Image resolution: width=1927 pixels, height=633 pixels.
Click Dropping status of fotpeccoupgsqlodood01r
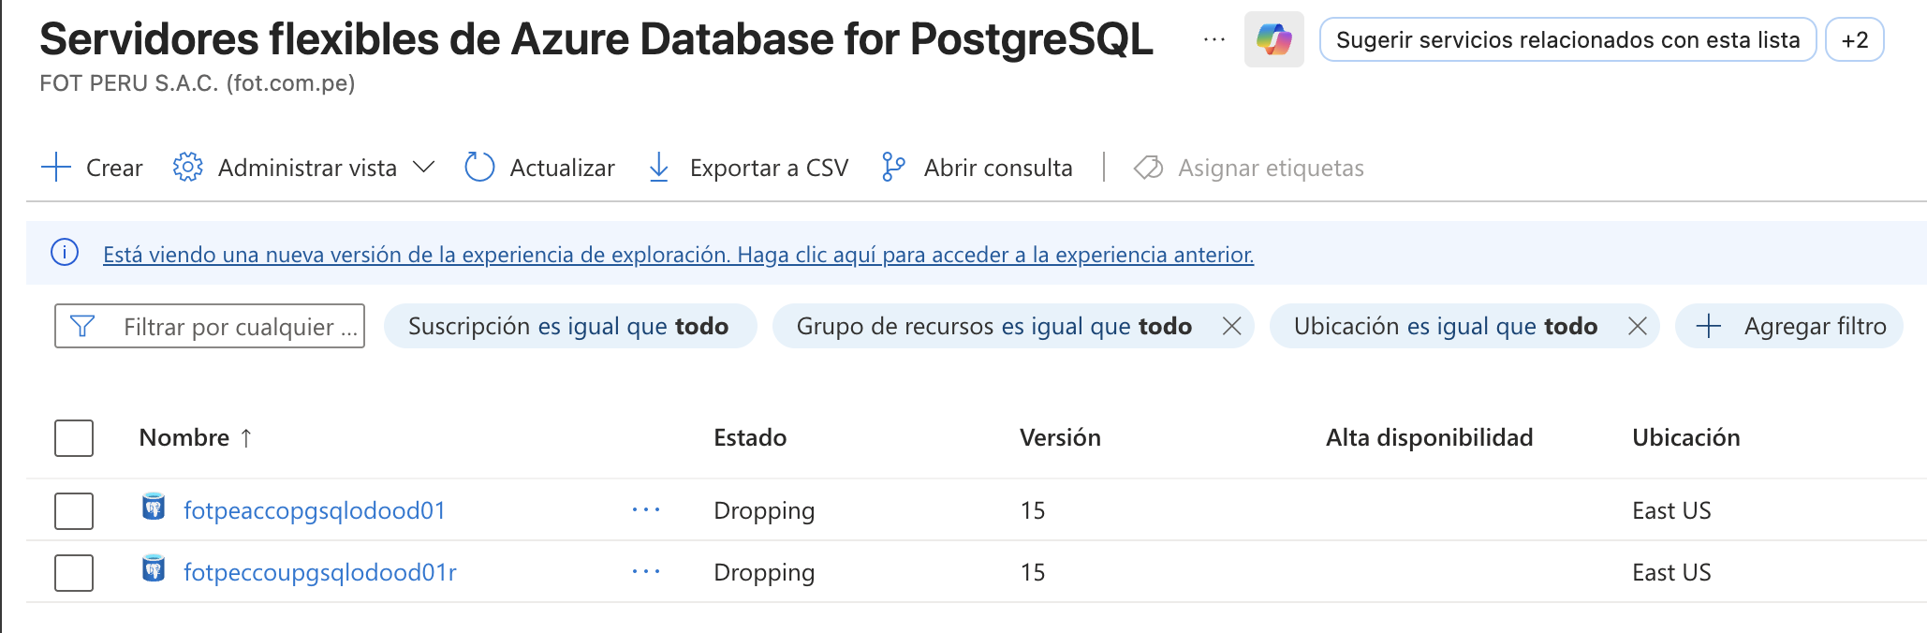[764, 572]
